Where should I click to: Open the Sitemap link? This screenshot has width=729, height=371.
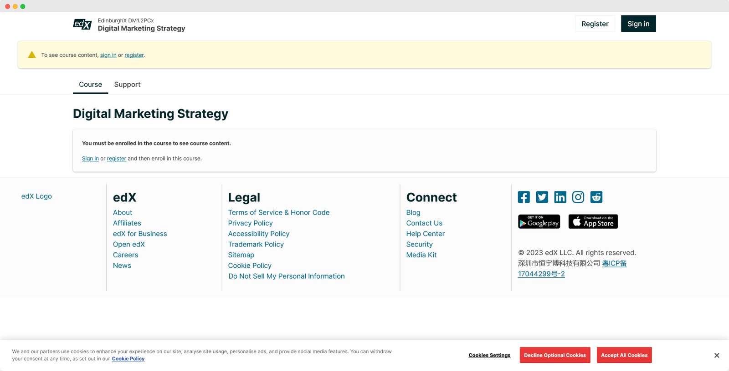pyautogui.click(x=241, y=255)
